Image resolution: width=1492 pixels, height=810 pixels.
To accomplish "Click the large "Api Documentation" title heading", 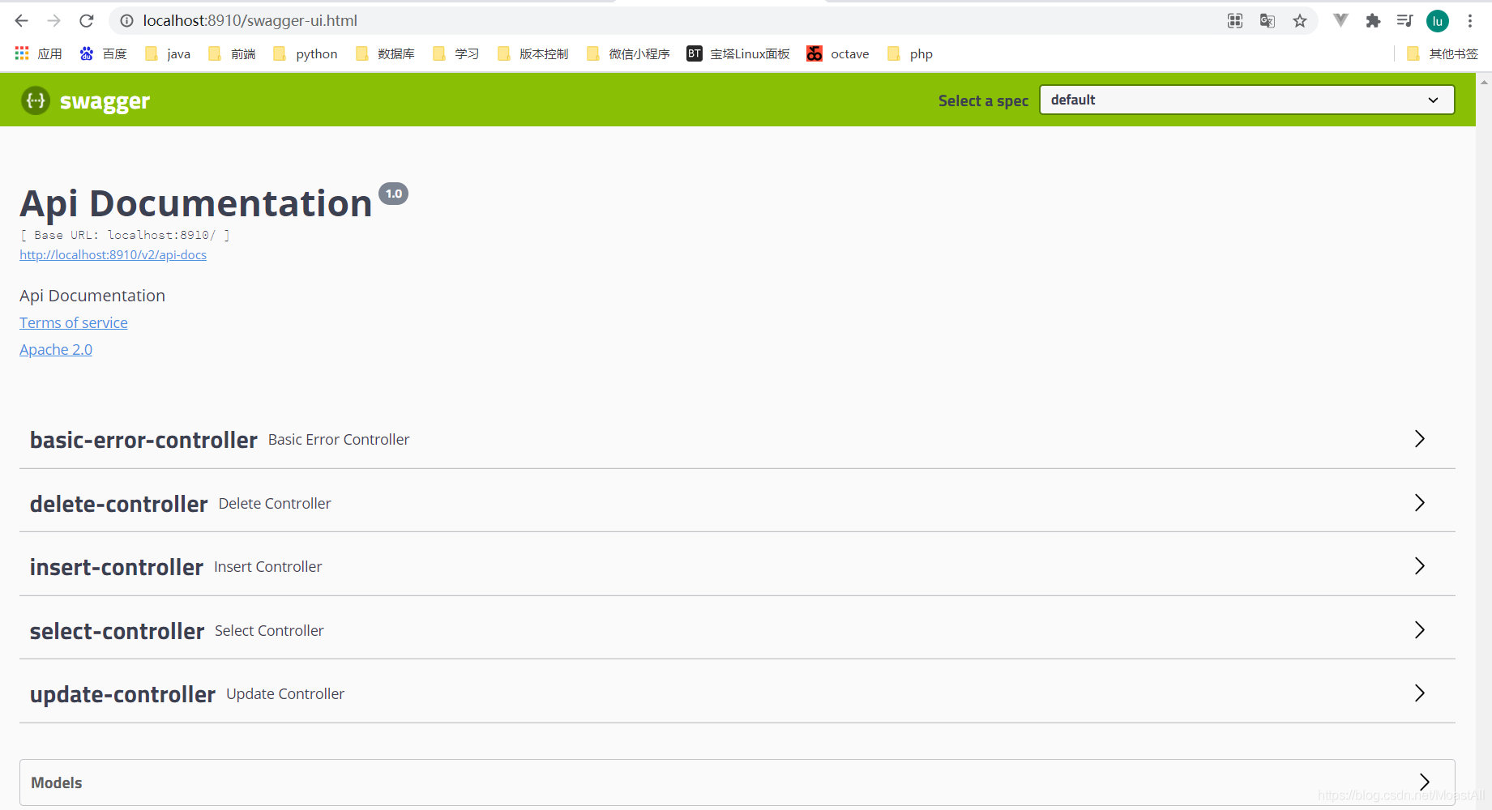I will click(196, 203).
